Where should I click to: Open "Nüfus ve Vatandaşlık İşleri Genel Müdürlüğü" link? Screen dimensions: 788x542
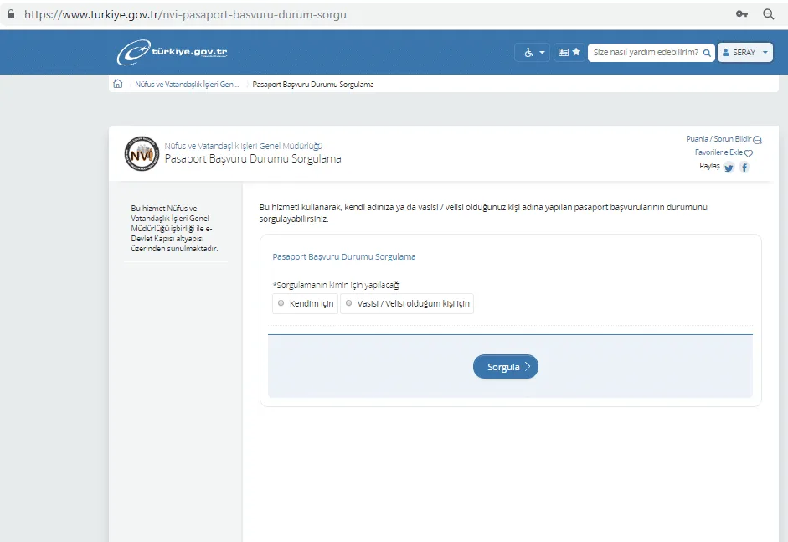point(243,146)
